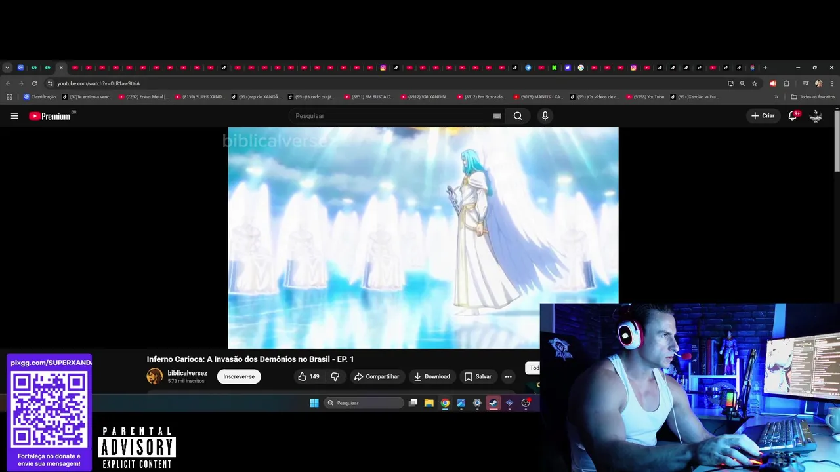Screen dimensions: 840x472
Task: Open Chrome media controls icon
Action: (805, 83)
